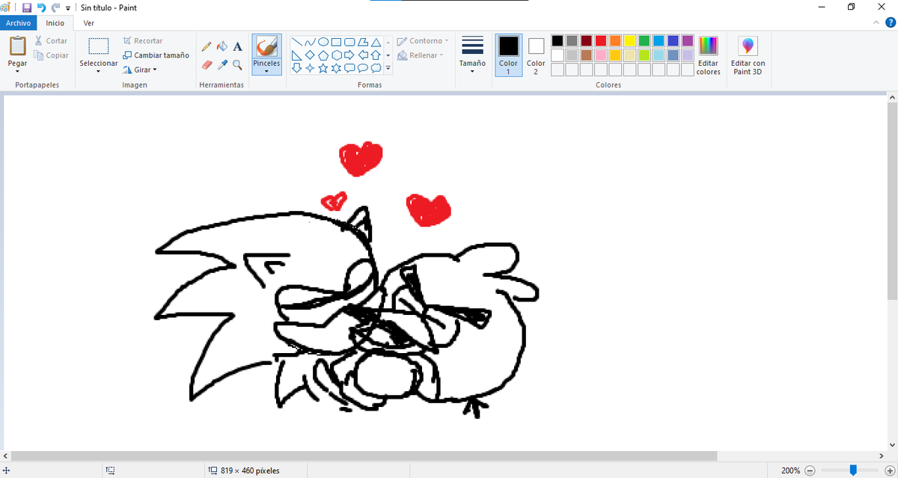
Task: Choose the pink color swatch
Action: 600,55
